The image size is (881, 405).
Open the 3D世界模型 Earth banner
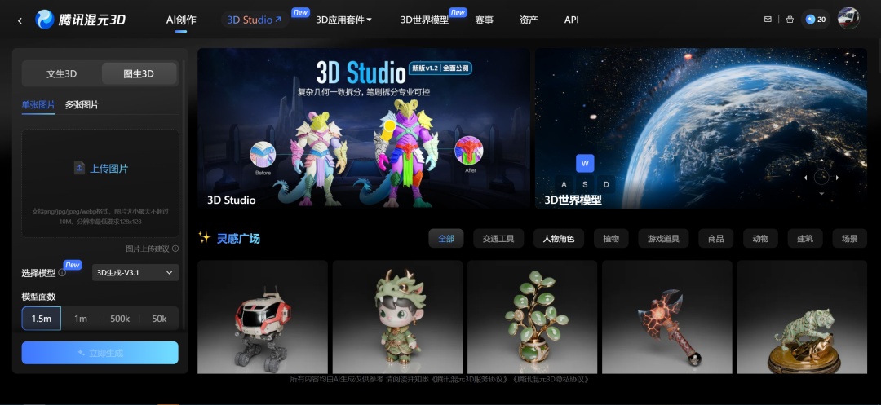(x=701, y=129)
